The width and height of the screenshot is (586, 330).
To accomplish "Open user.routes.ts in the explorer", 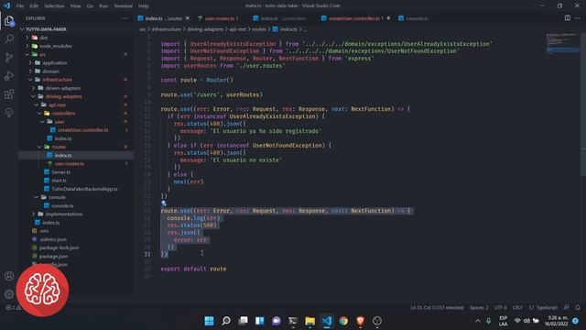I will [x=70, y=163].
